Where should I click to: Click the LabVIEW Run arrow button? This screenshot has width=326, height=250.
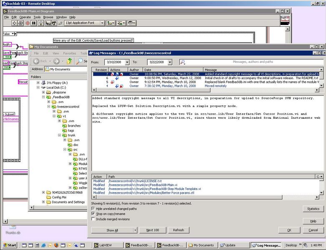point(14,23)
